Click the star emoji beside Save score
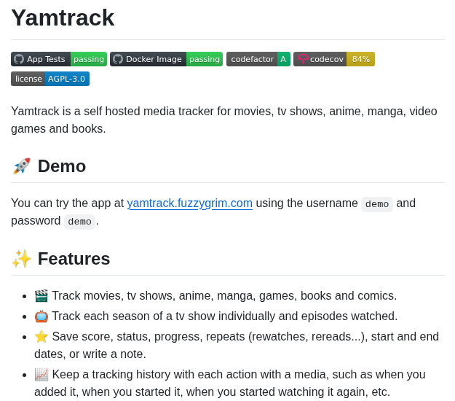The width and height of the screenshot is (455, 401). coord(41,337)
